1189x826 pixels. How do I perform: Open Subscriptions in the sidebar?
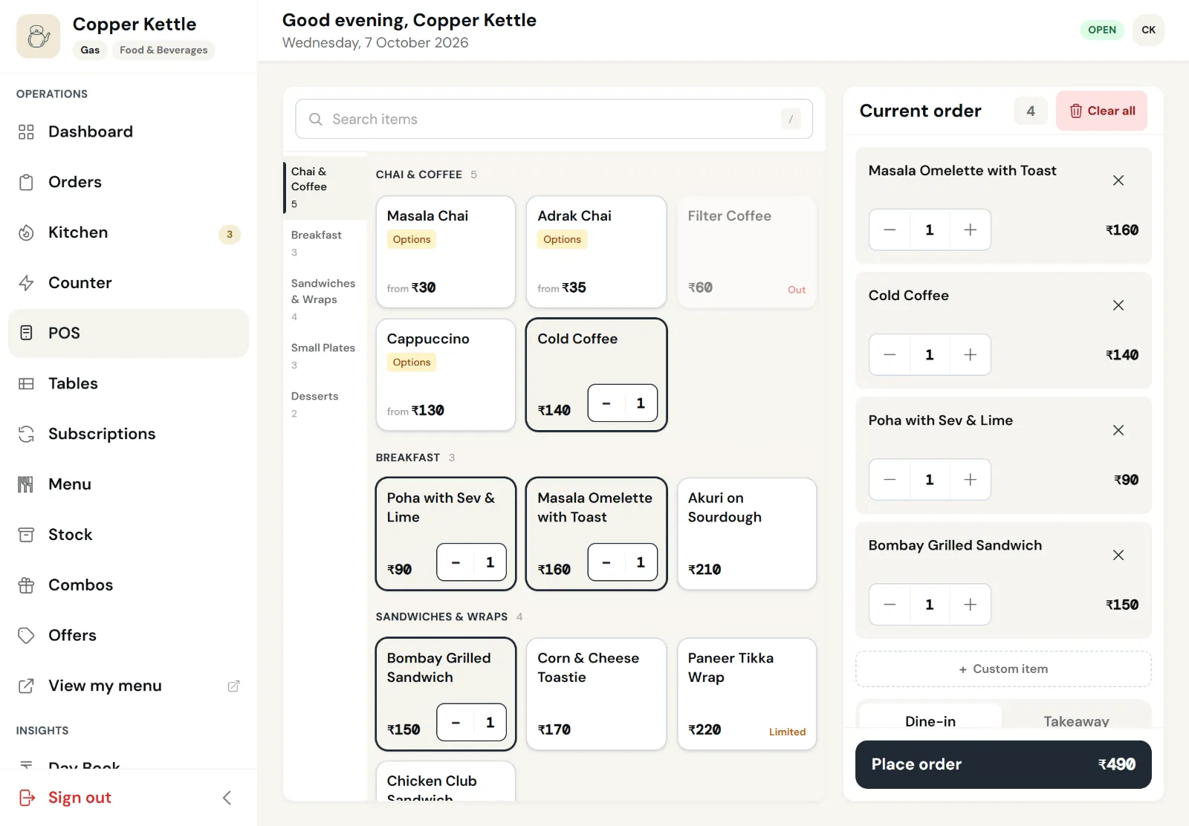click(x=128, y=434)
